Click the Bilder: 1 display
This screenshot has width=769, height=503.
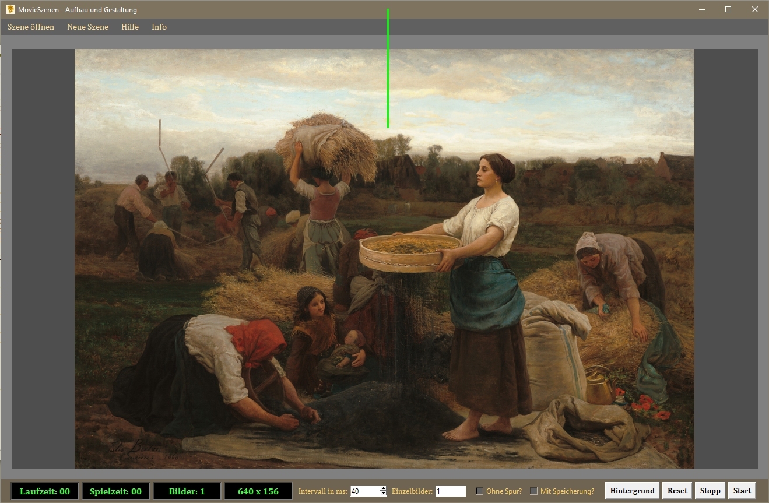pos(187,491)
